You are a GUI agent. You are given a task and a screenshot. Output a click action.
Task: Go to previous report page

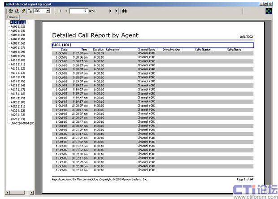[66, 10]
